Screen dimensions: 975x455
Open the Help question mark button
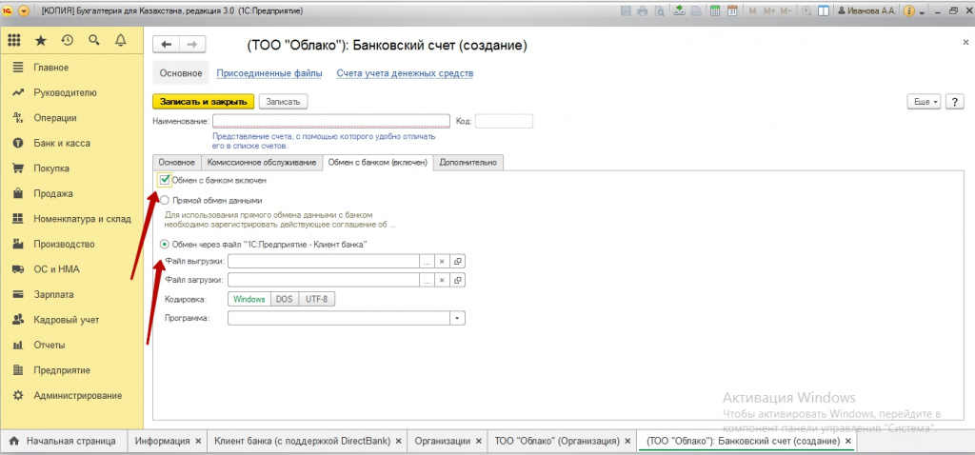[954, 102]
